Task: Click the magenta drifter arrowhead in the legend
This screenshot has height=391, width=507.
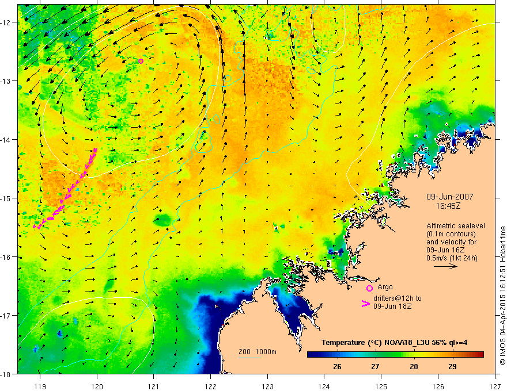Action: [x=365, y=304]
